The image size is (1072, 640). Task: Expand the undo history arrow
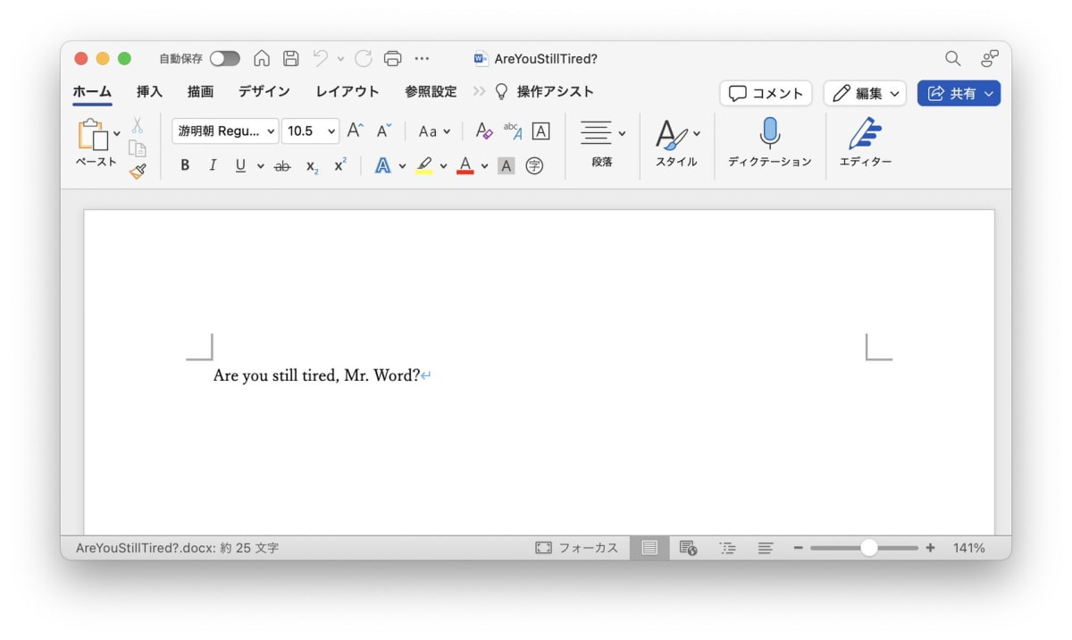340,59
